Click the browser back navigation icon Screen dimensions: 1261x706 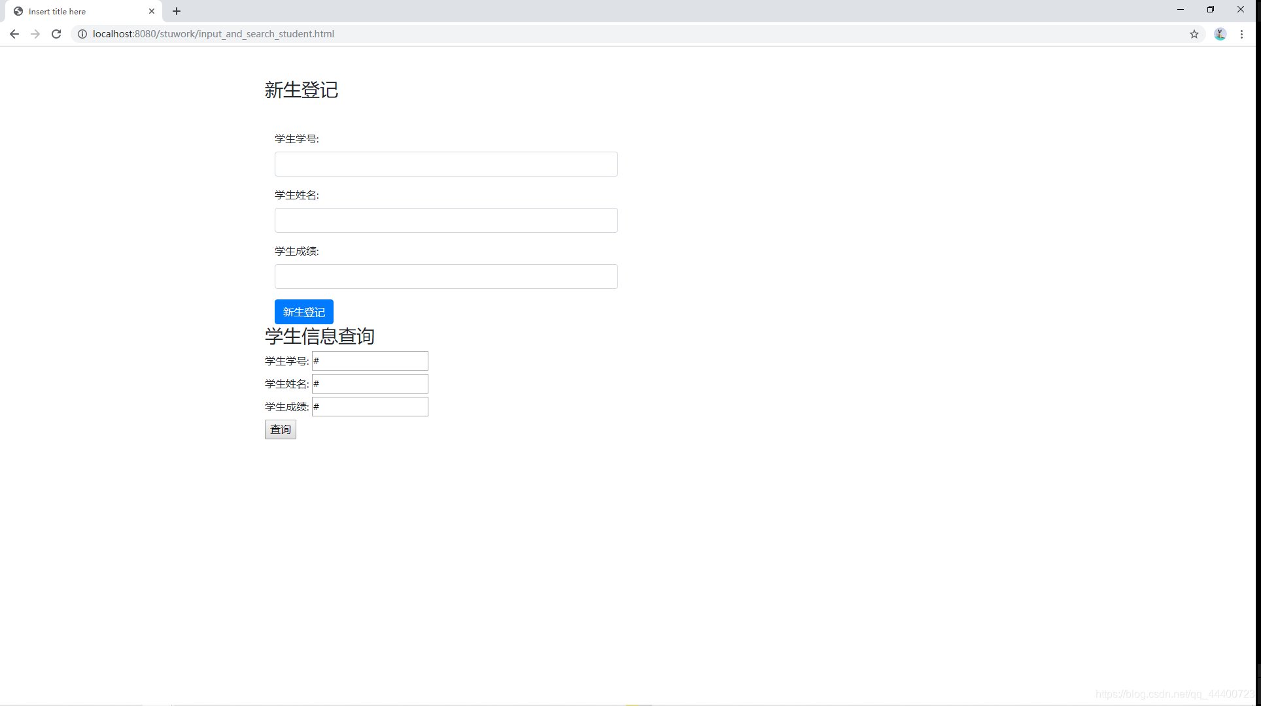pos(14,33)
